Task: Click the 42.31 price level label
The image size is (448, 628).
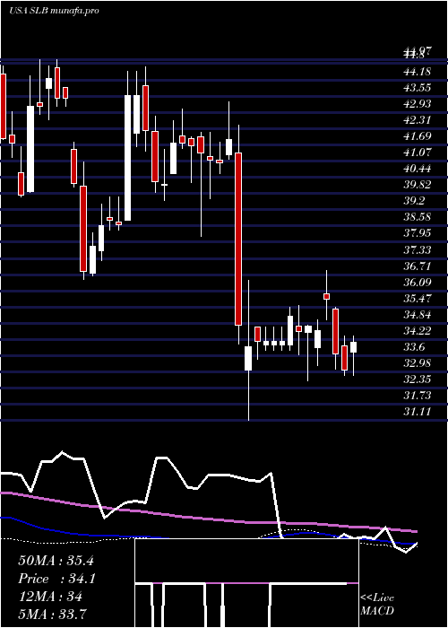Action: (417, 120)
